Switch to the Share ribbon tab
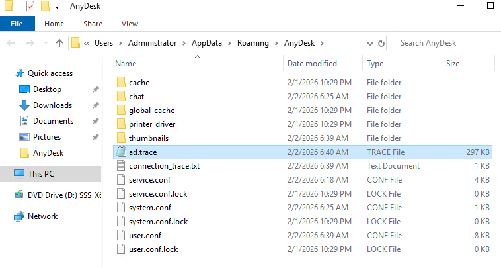 pos(93,24)
